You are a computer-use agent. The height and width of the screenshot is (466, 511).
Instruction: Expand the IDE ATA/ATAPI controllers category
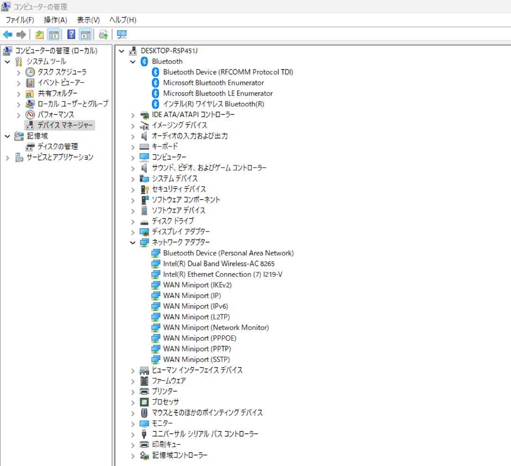tap(132, 114)
